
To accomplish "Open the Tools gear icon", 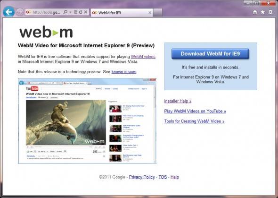I will point(270,12).
